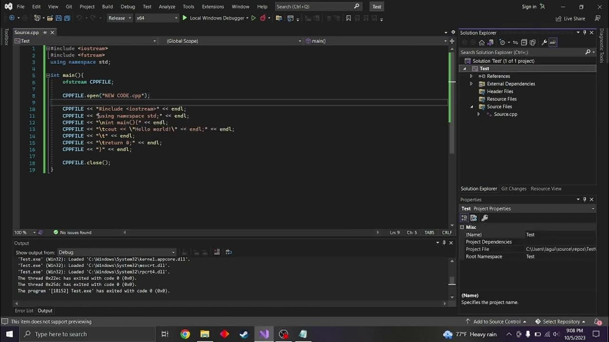Collapse the Test project node in Solution Explorer
The width and height of the screenshot is (609, 342).
coord(464,68)
